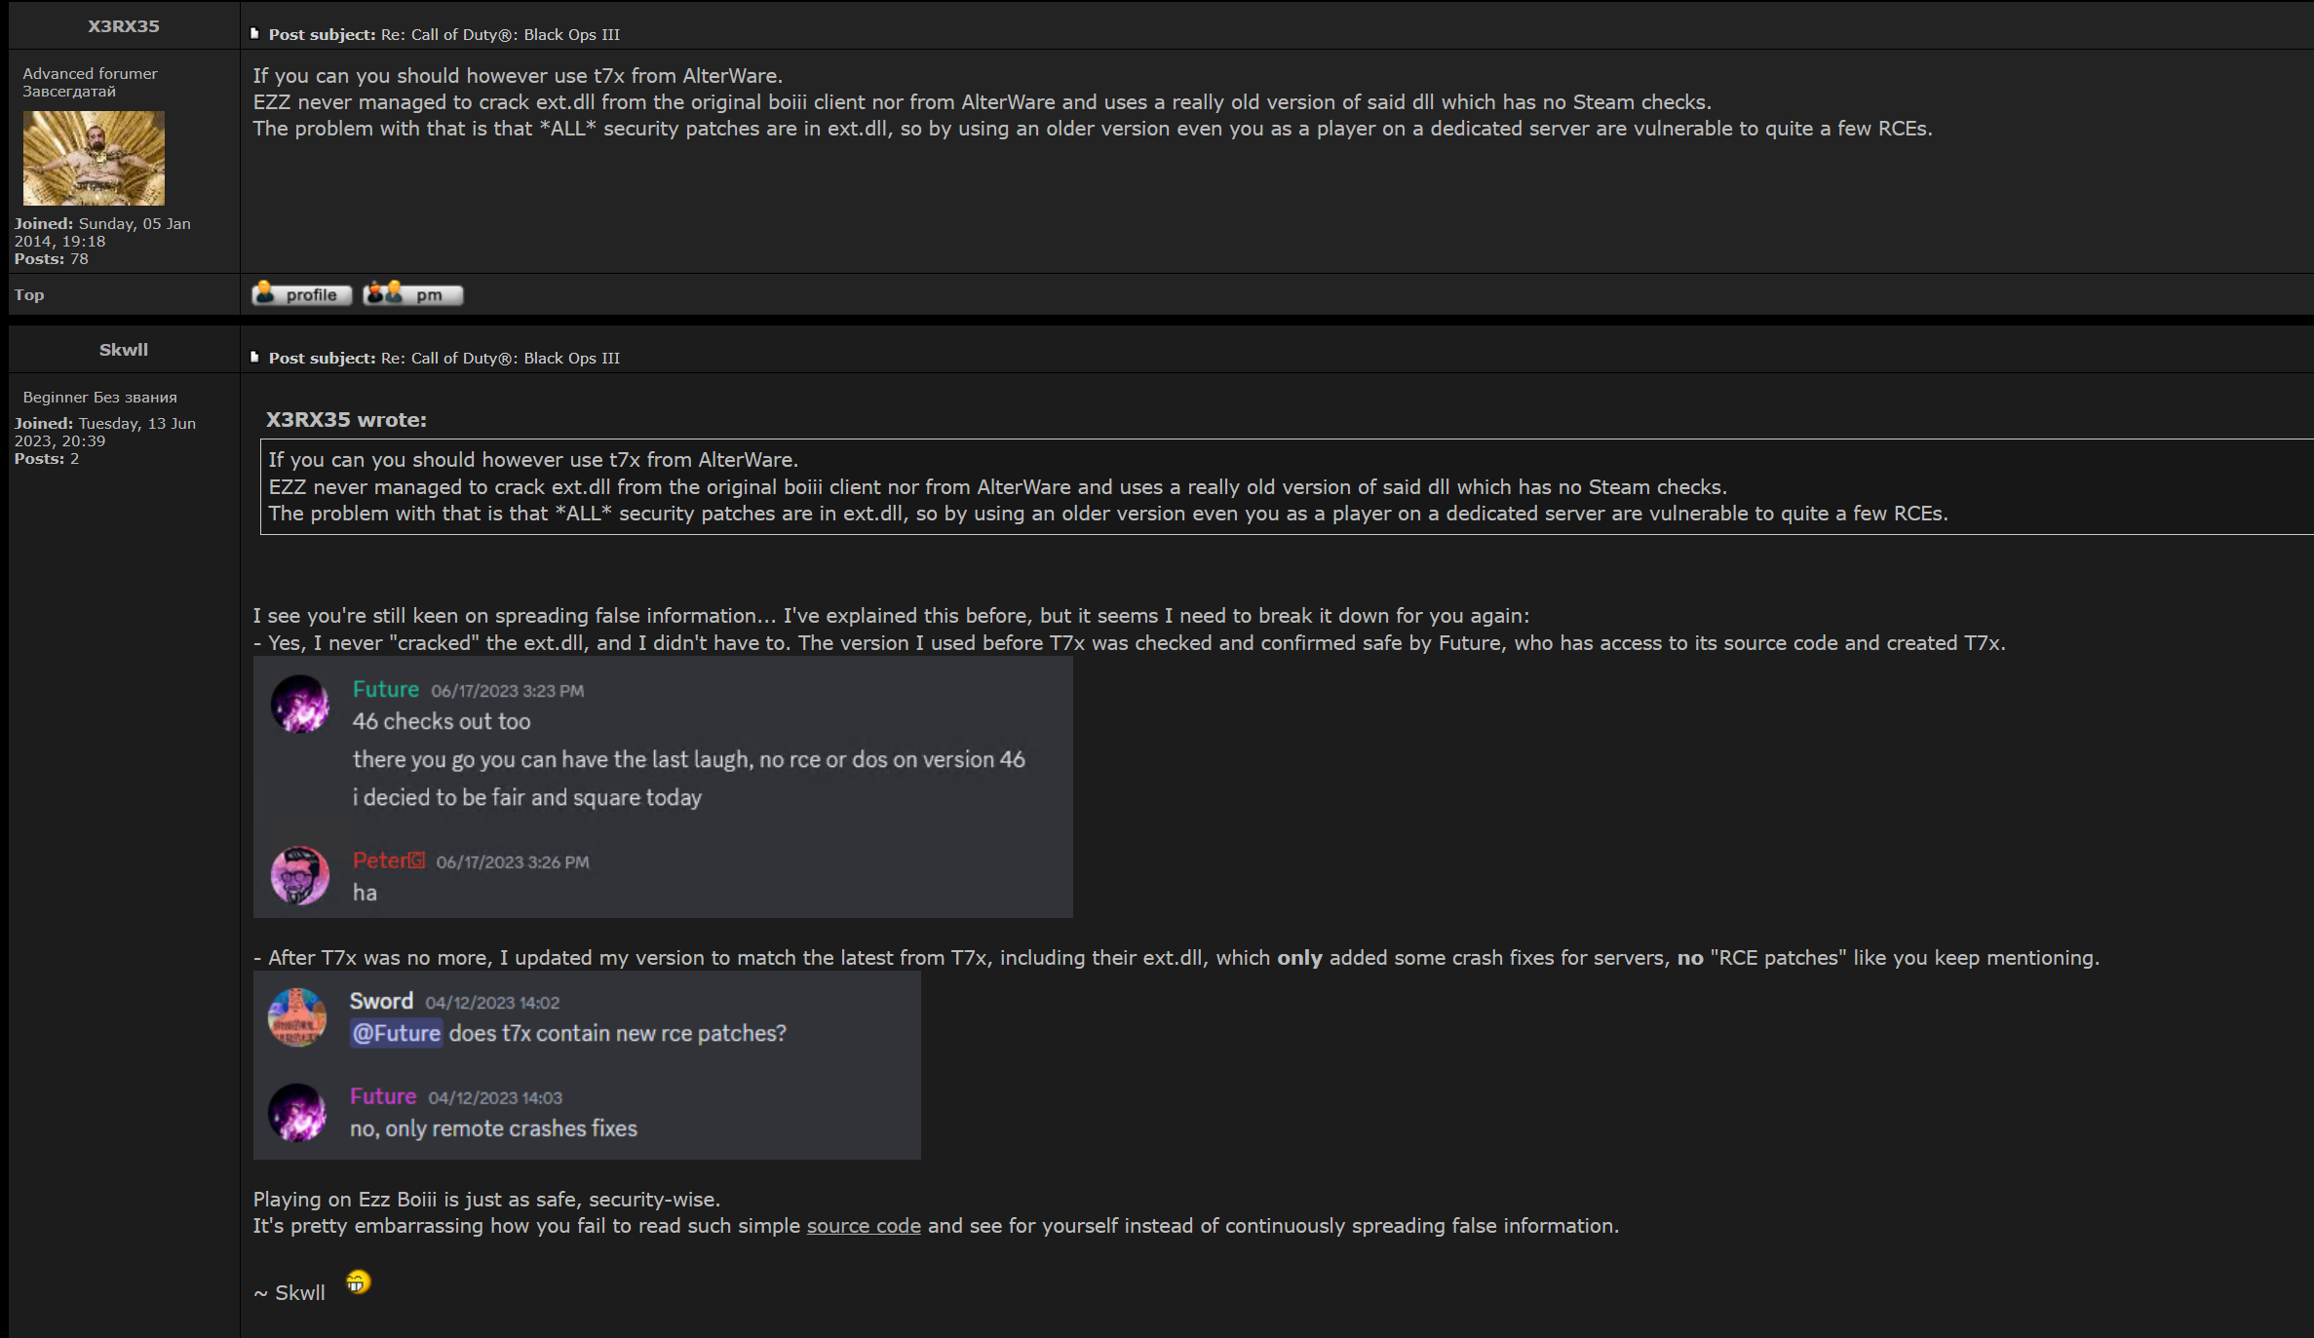Click Future's avatar beside "46 checks out too"
Image resolution: width=2314 pixels, height=1338 pixels.
tap(300, 704)
